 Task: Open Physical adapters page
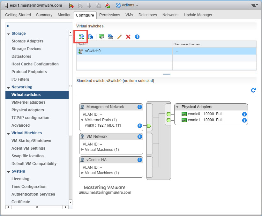click(x=28, y=110)
